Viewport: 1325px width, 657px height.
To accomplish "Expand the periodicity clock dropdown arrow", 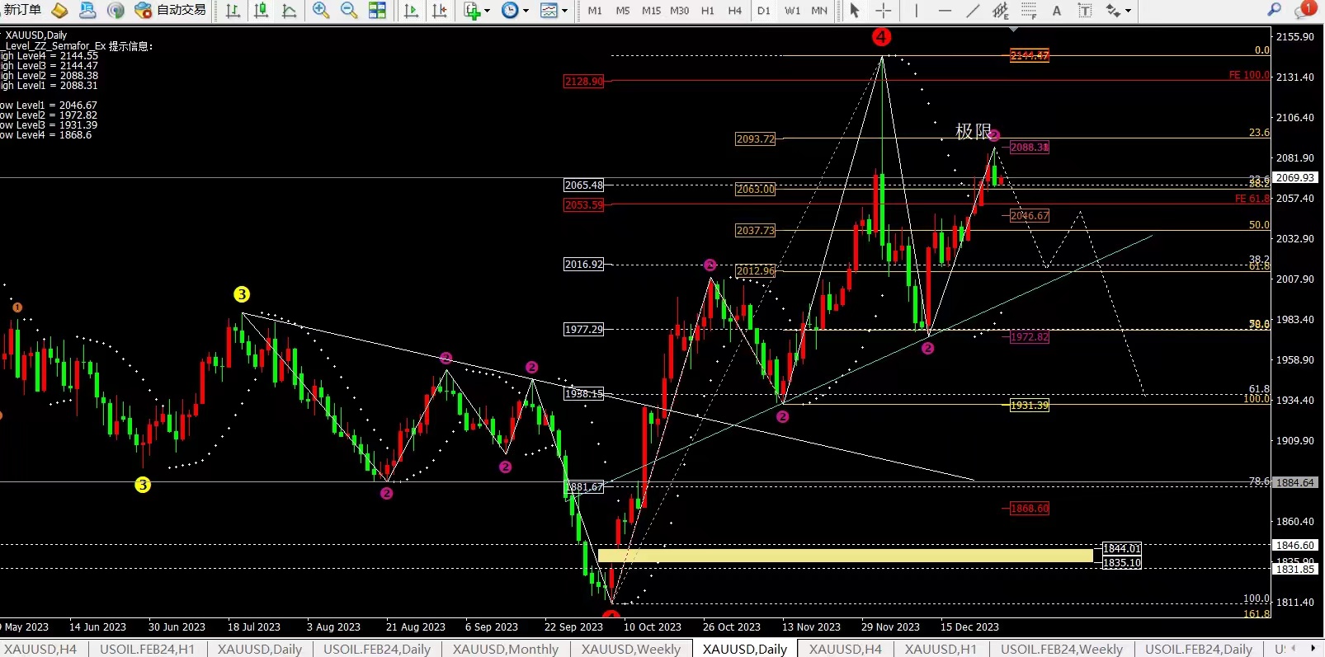I will (526, 12).
